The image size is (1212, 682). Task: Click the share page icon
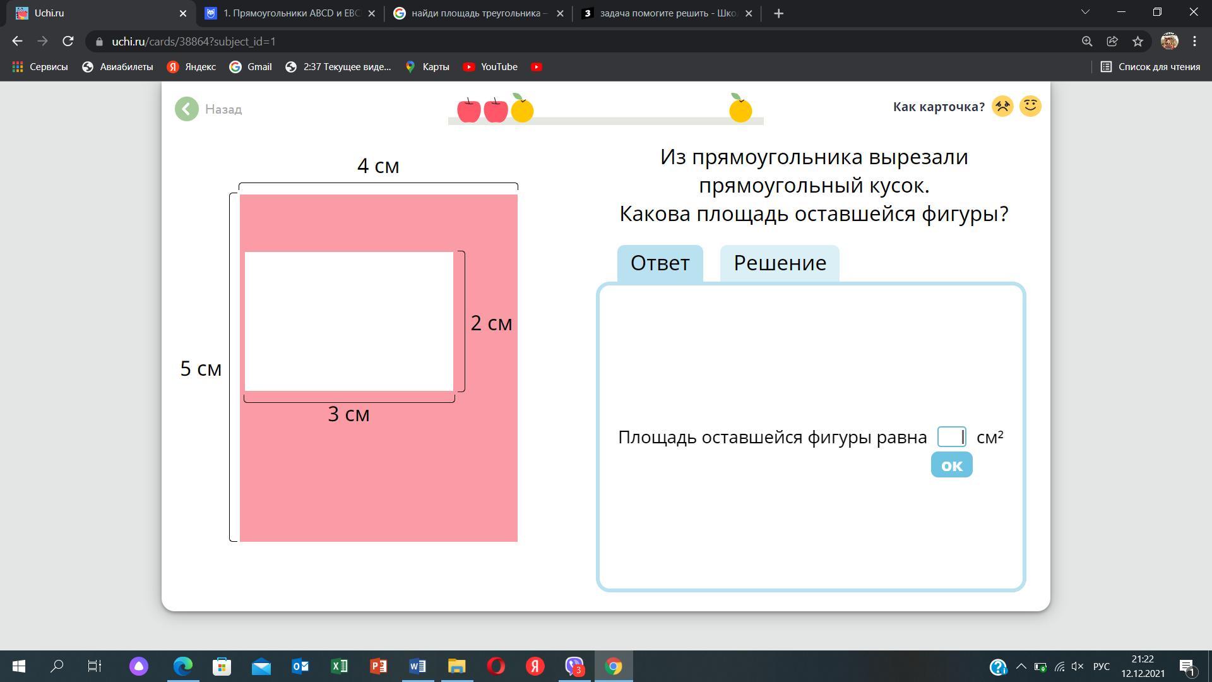click(1112, 41)
